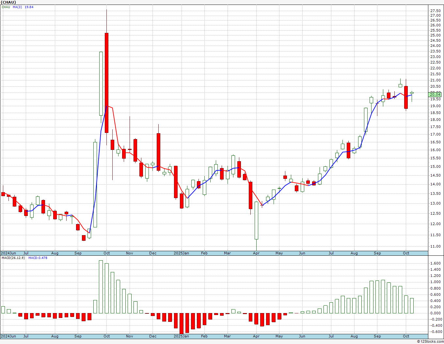Select Nov on the price chart date axis
Viewport: 444px width, 344px height.
(x=130, y=253)
